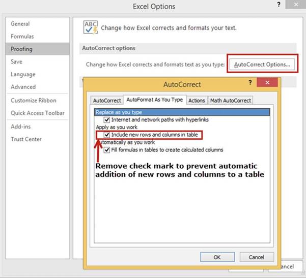Image resolution: width=306 pixels, height=278 pixels.
Task: Click Cancel in the AutoCorrect dialog
Action: click(257, 257)
